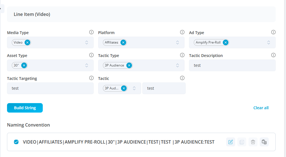Open the Tactic Type dropdown
The width and height of the screenshot is (286, 157).
click(178, 65)
